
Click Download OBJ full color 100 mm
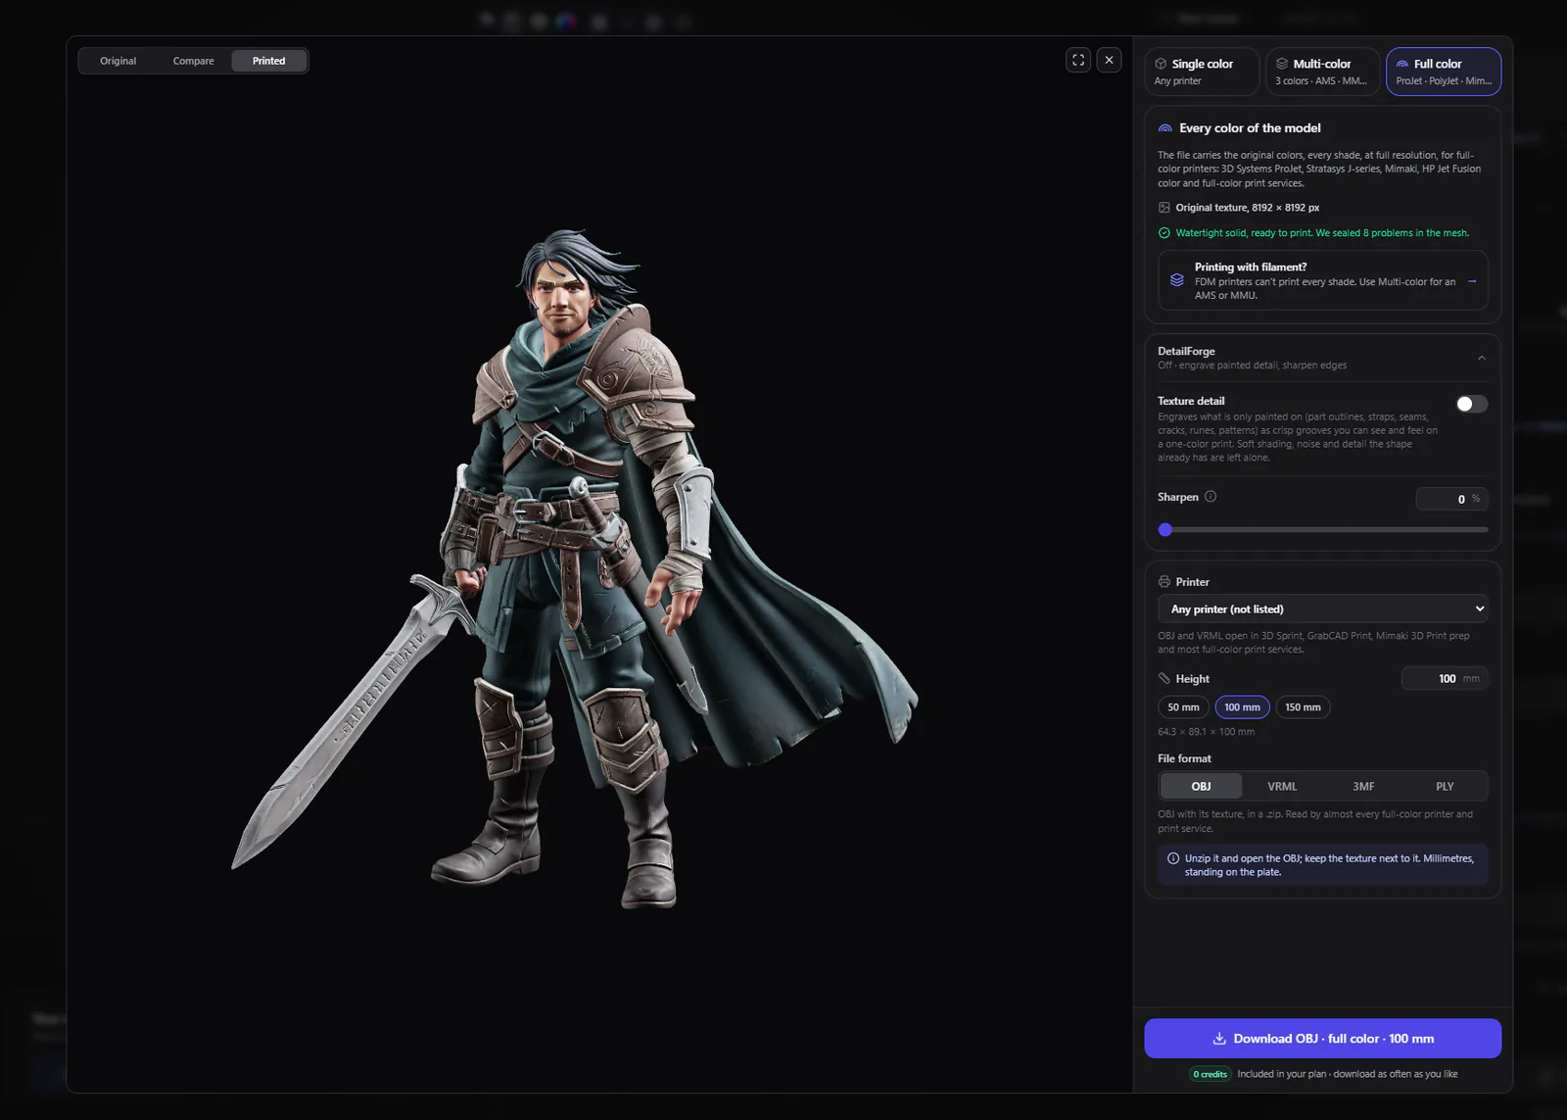point(1323,1039)
